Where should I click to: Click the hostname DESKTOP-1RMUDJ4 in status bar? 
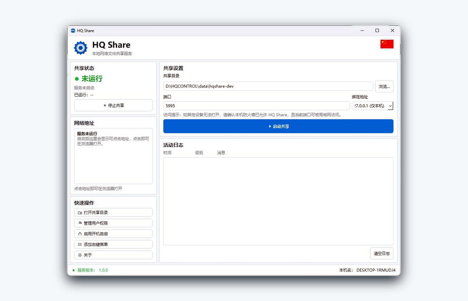[376, 270]
